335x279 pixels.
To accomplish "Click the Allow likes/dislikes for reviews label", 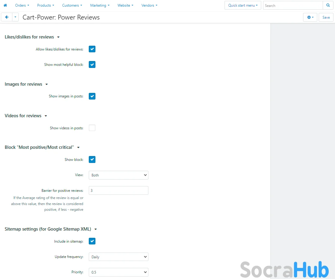I will click(60, 49).
